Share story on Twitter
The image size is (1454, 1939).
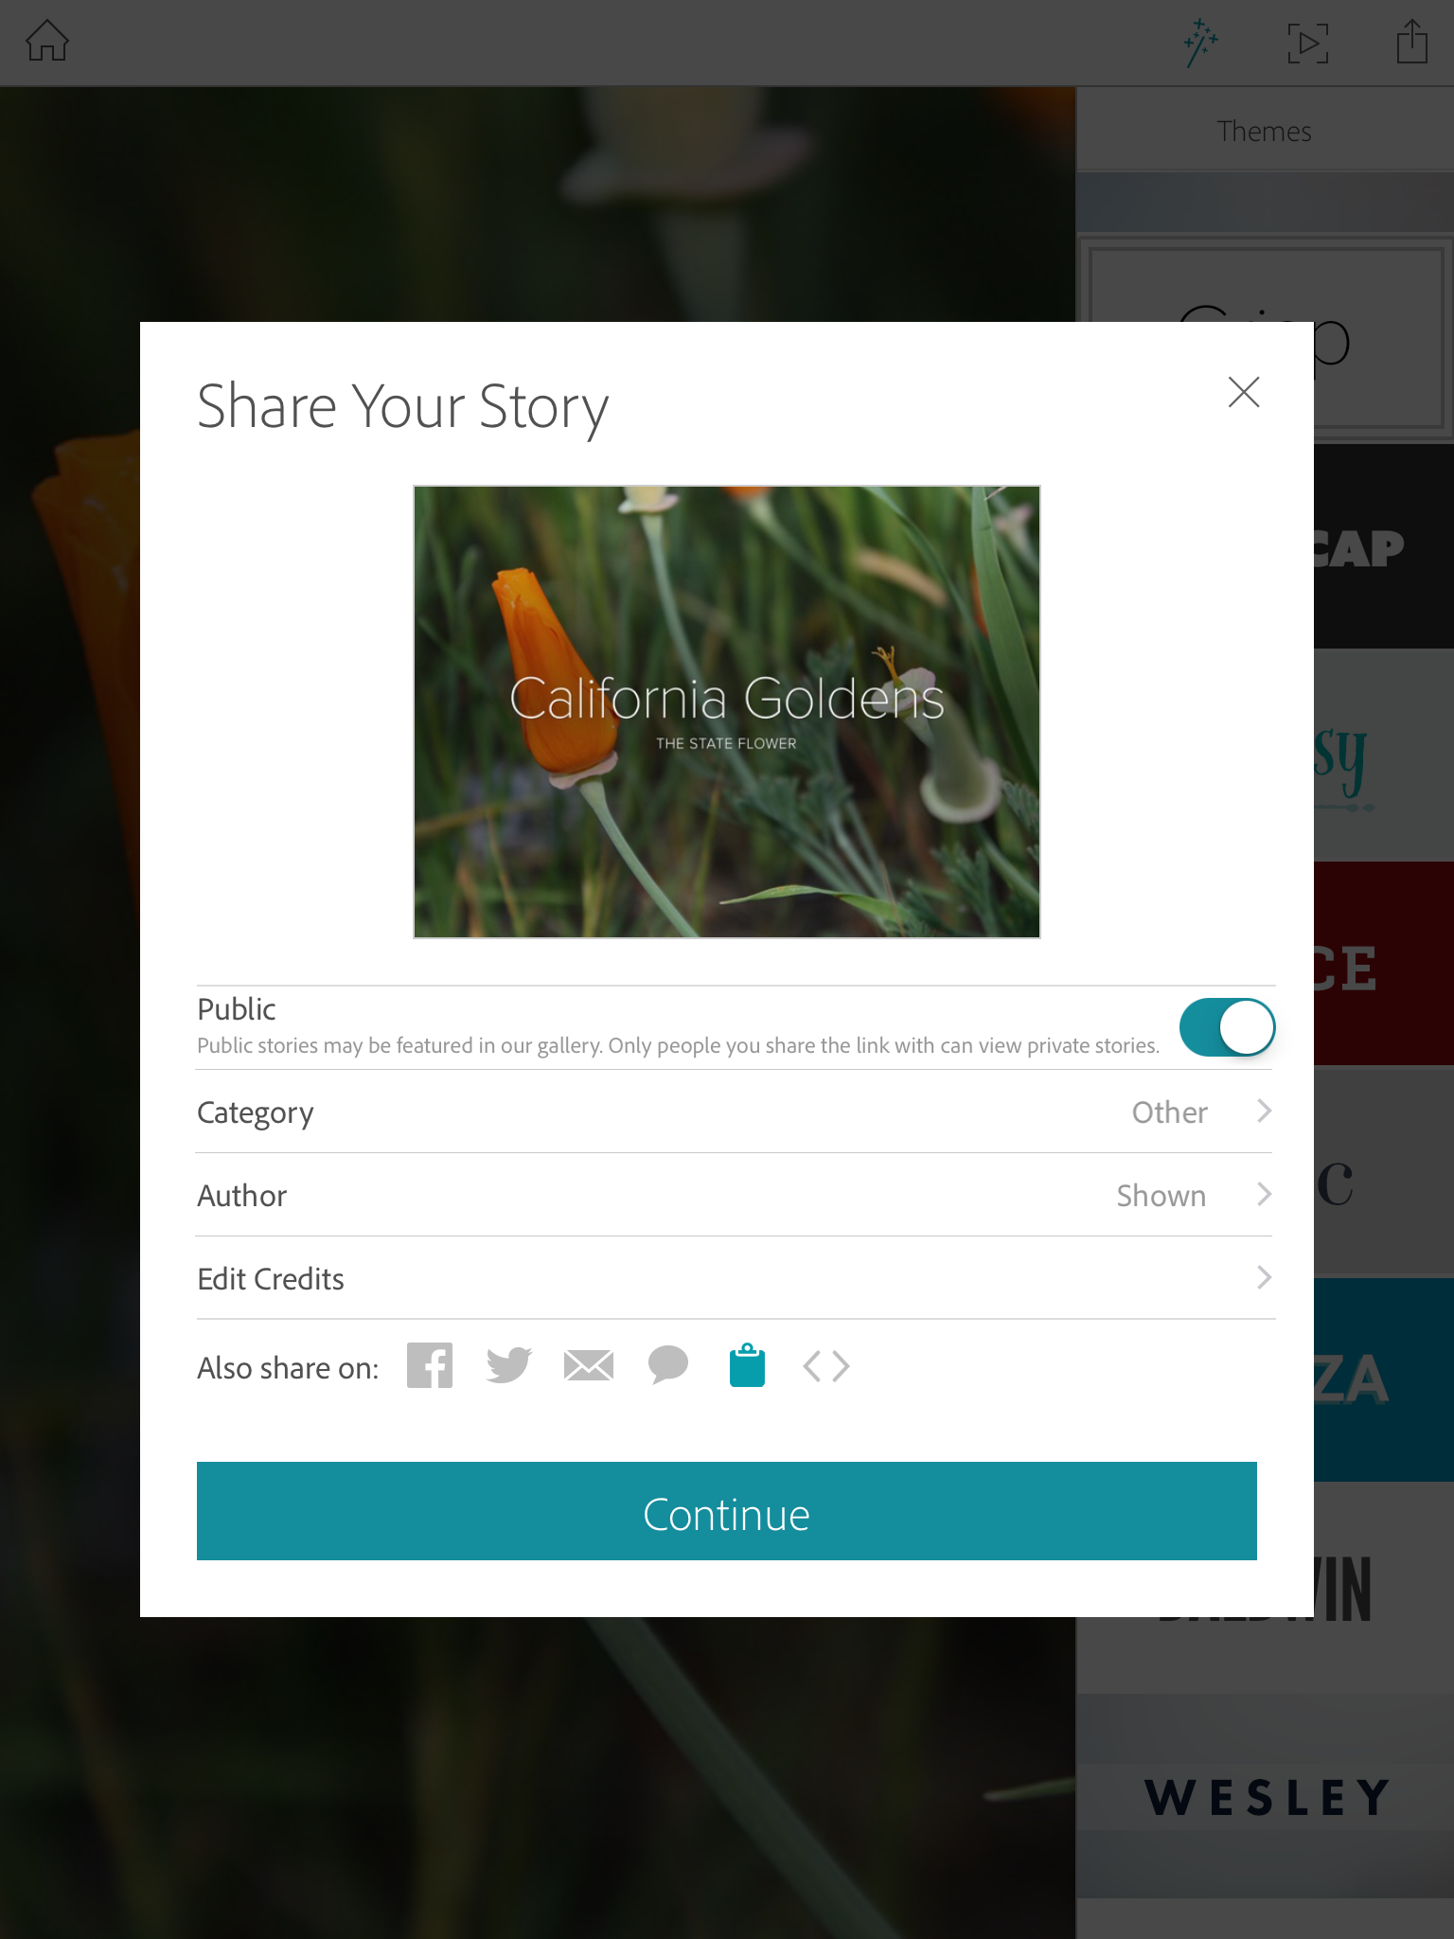(x=508, y=1365)
